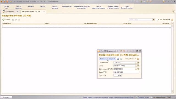176x99 pixels.
Task: Open the Рабочий стол section
Action: pyautogui.click(x=6, y=7)
